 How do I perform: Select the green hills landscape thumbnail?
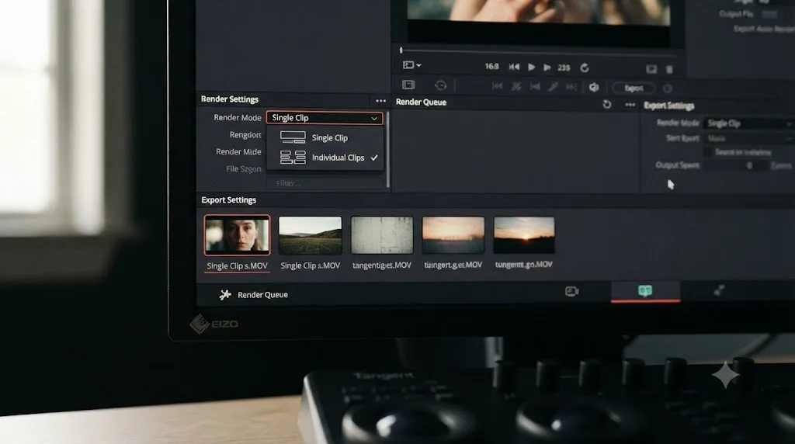[x=311, y=235]
